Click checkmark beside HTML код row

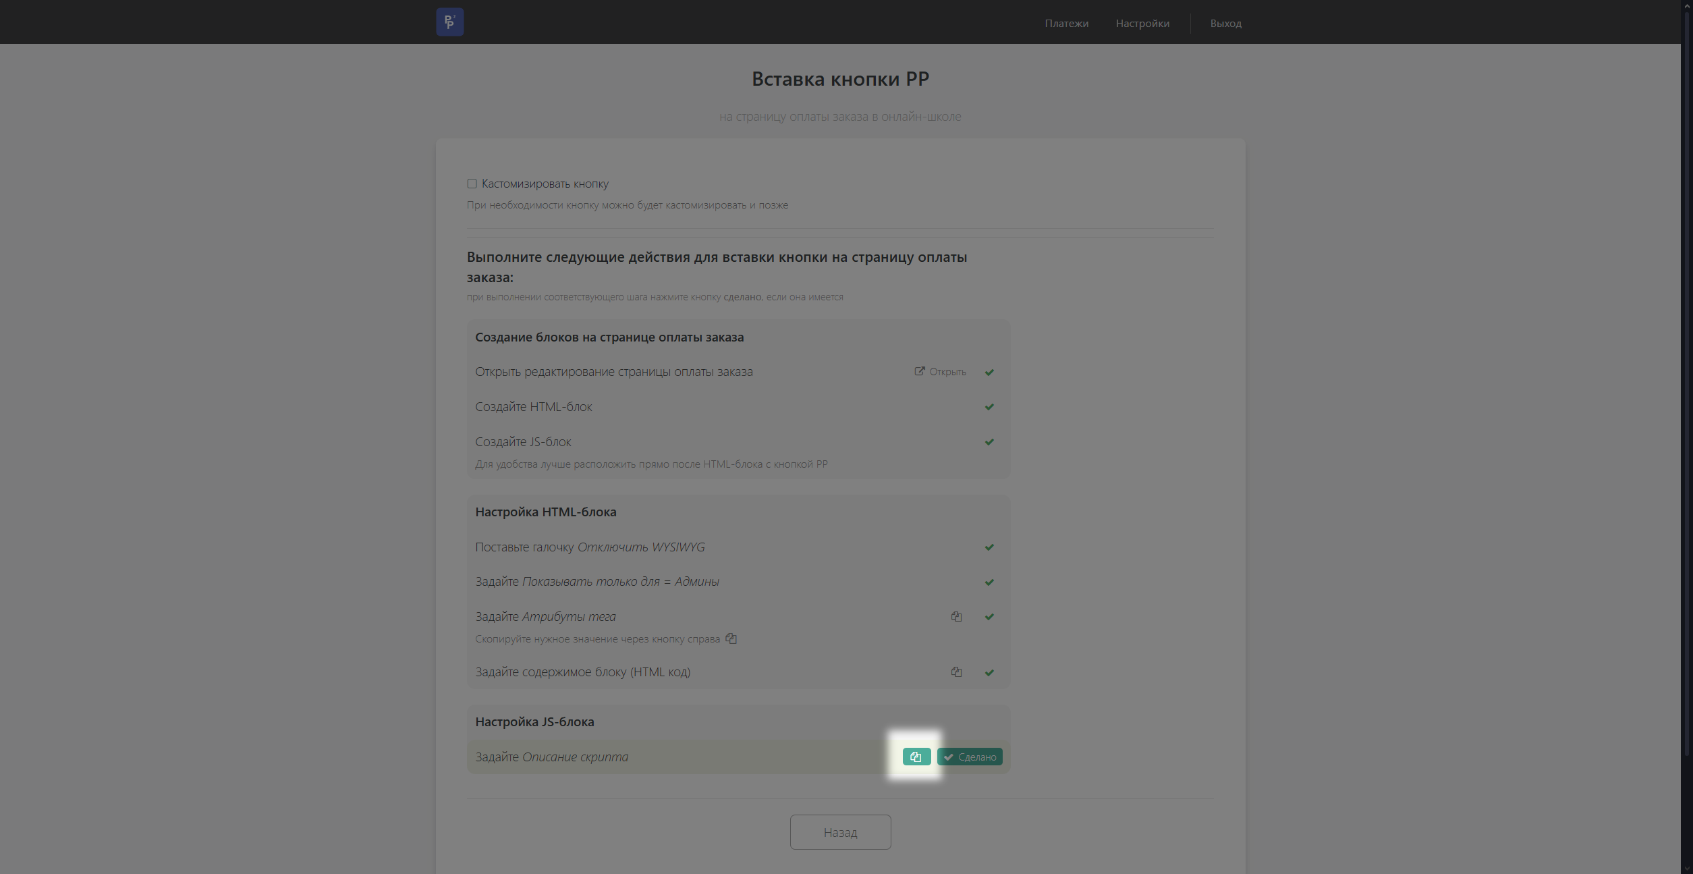coord(989,673)
